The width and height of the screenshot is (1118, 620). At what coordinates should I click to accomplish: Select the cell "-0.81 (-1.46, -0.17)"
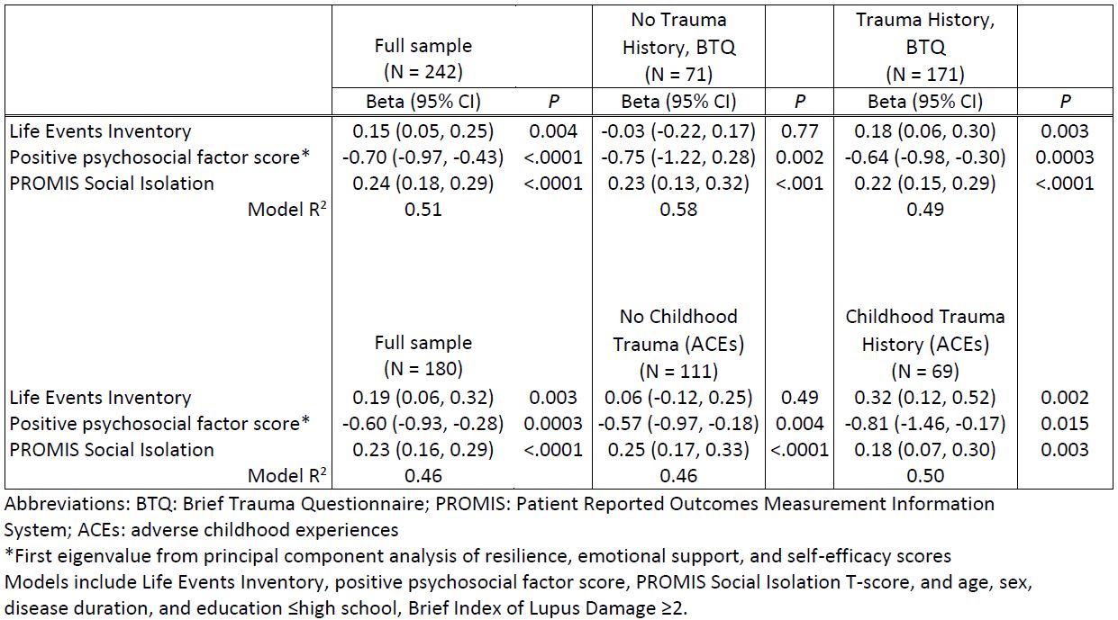pos(924,424)
